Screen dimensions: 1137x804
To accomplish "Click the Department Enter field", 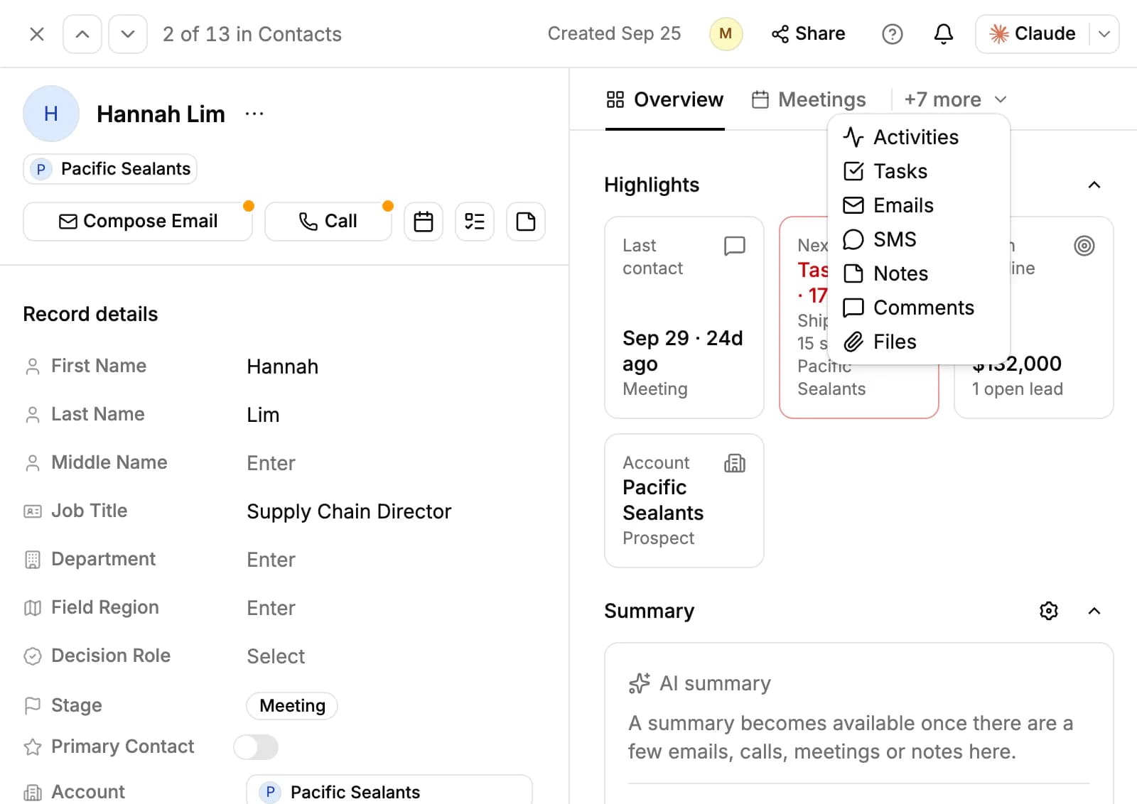I will point(271,560).
